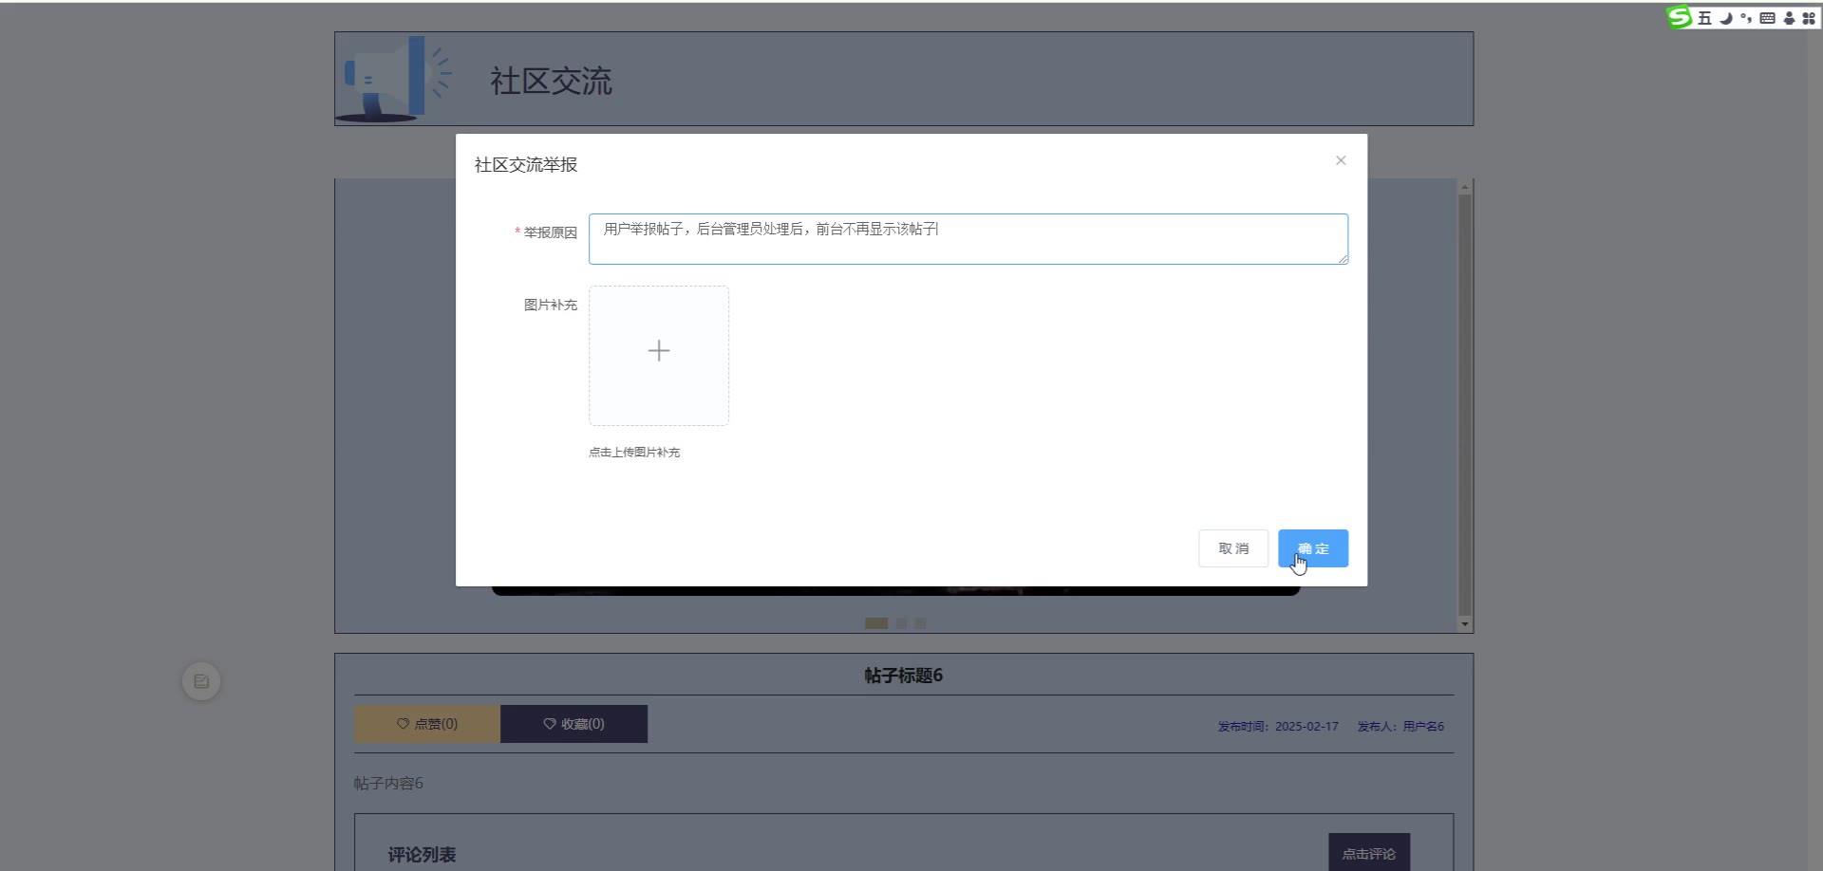Screen dimensions: 1823x871
Task: Confirm the report with 确定 button
Action: click(x=1312, y=548)
